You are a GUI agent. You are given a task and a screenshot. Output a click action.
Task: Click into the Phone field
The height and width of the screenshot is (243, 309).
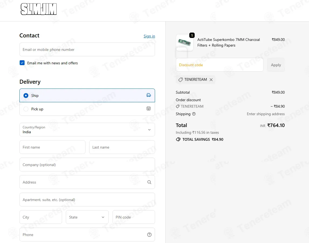point(87,235)
